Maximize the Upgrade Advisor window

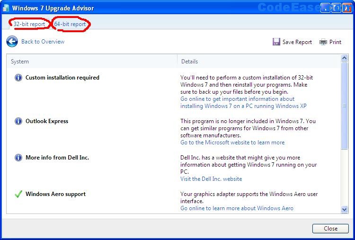pyautogui.click(x=336, y=8)
